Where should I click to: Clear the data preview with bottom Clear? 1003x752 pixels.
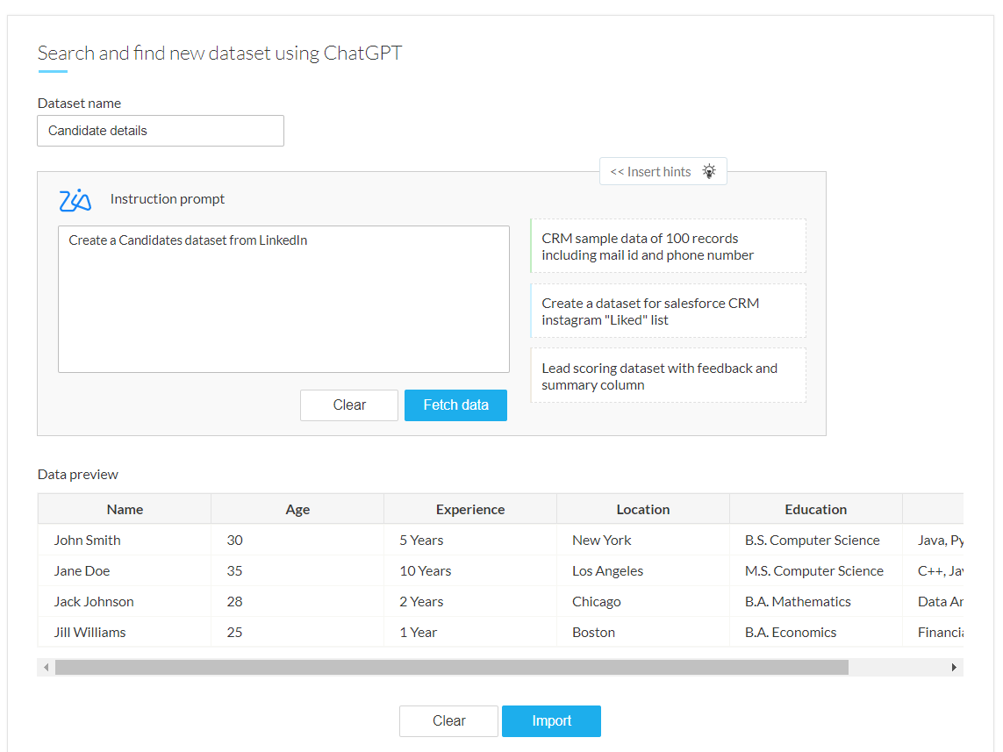point(448,721)
